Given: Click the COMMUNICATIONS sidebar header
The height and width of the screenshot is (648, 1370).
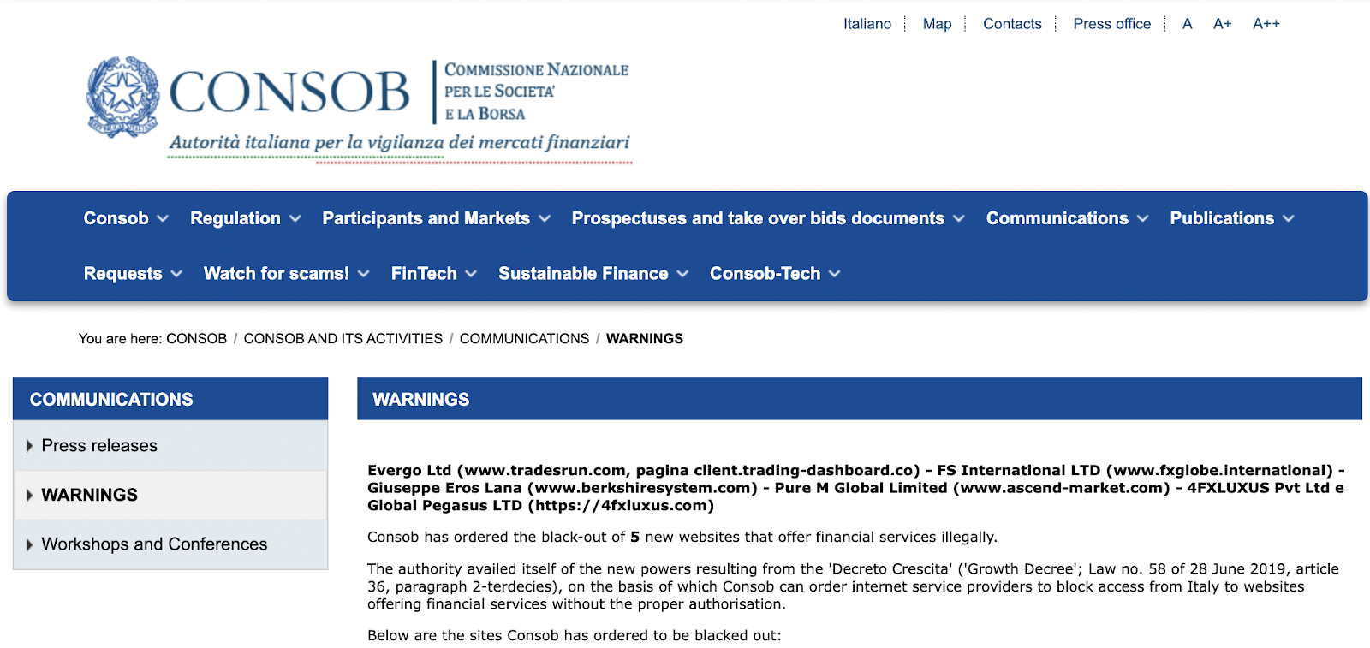Looking at the screenshot, I should pos(170,399).
